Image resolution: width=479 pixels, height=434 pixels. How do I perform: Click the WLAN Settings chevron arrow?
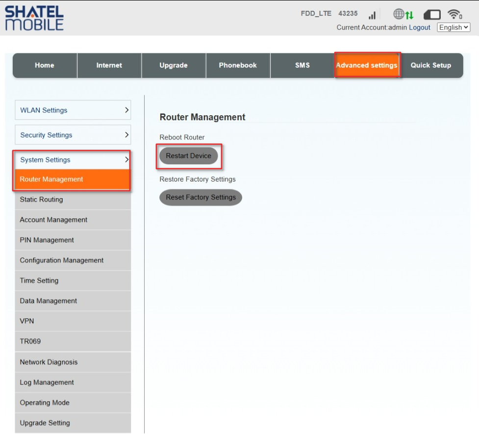coord(126,110)
